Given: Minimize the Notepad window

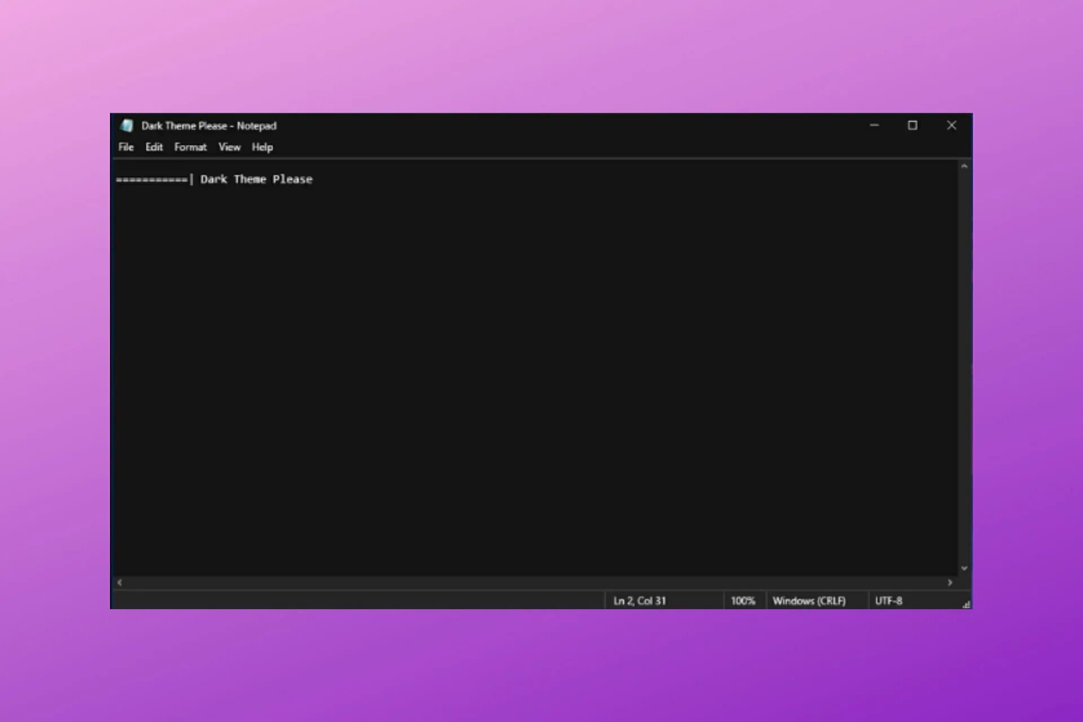Looking at the screenshot, I should pyautogui.click(x=874, y=125).
